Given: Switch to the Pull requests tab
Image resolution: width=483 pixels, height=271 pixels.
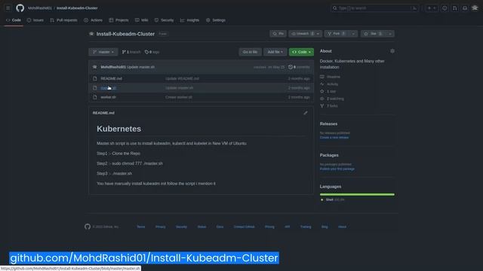Looking at the screenshot, I should click(63, 20).
